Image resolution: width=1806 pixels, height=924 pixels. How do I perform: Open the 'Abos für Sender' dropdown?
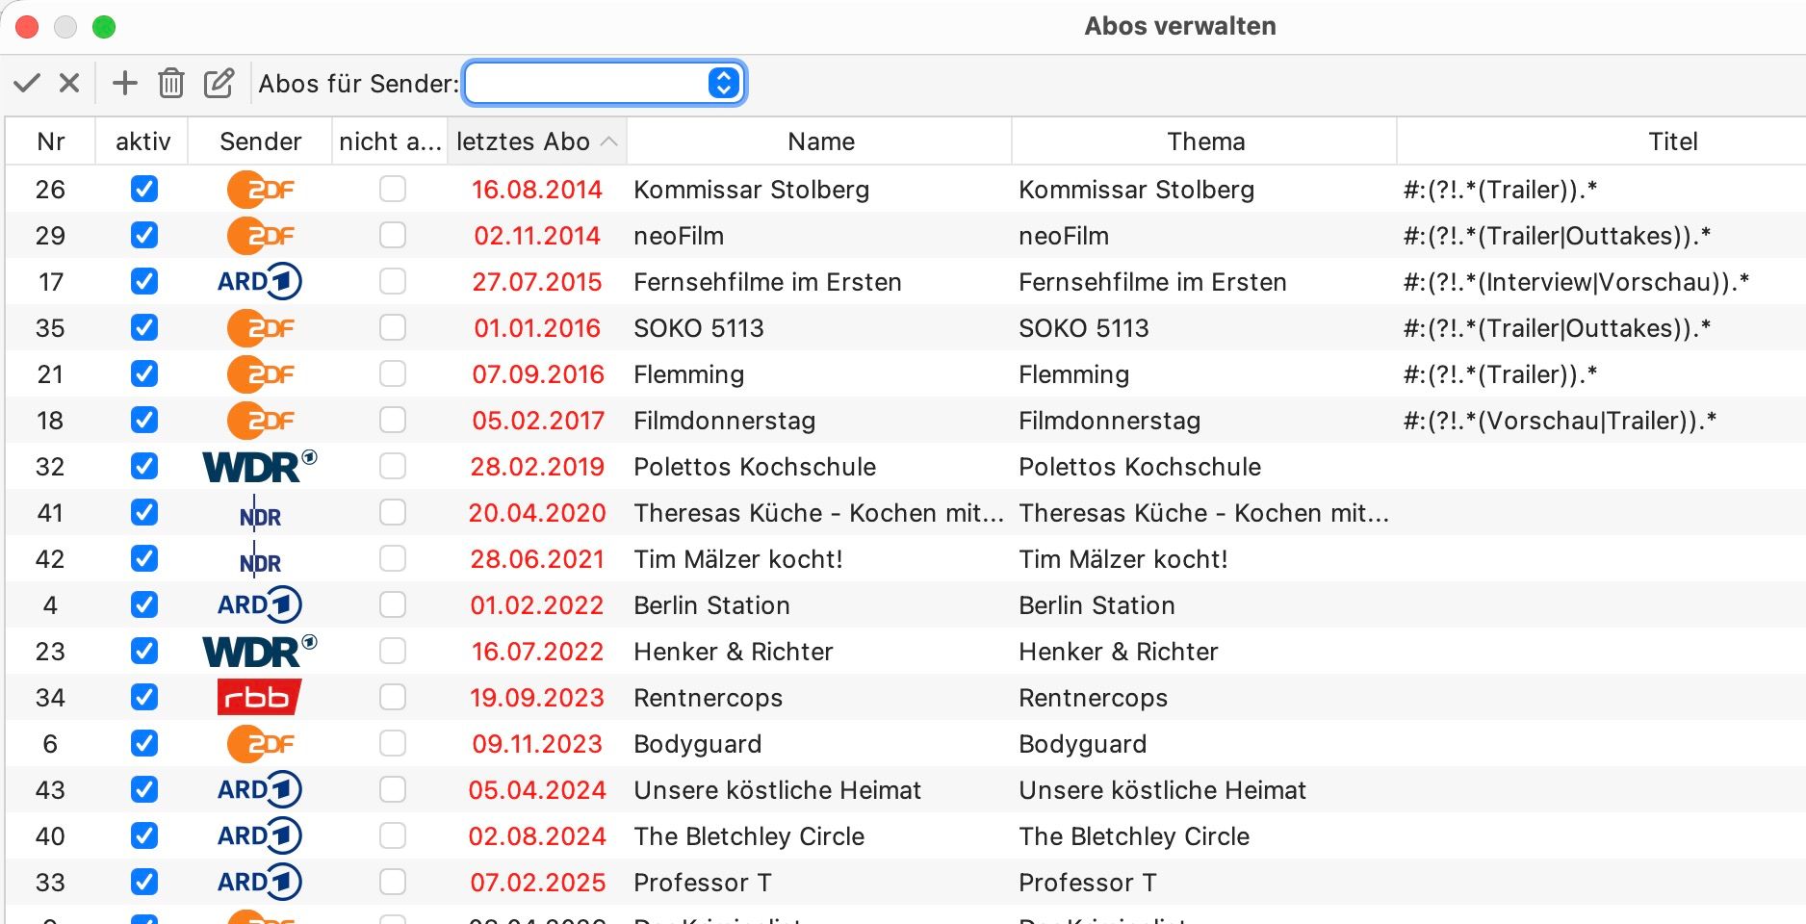[605, 84]
